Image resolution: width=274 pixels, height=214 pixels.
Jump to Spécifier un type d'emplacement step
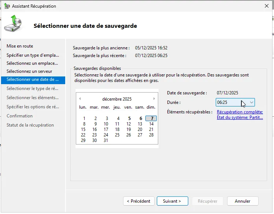[x=33, y=55]
